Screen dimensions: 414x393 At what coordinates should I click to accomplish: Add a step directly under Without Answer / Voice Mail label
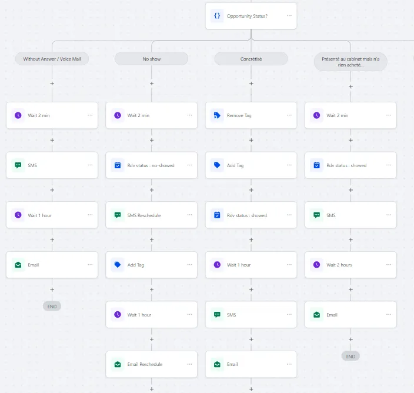coord(52,84)
